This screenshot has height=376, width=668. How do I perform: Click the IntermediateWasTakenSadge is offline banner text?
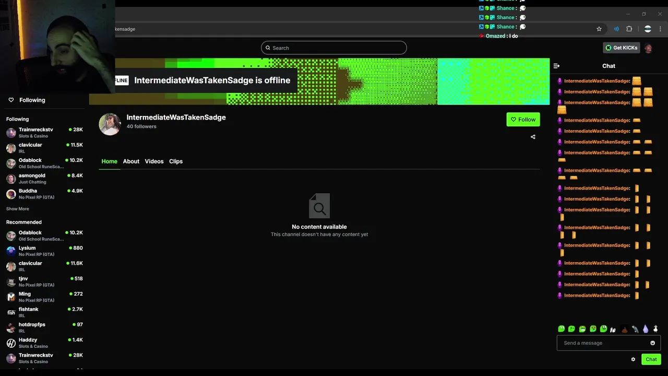tap(212, 80)
